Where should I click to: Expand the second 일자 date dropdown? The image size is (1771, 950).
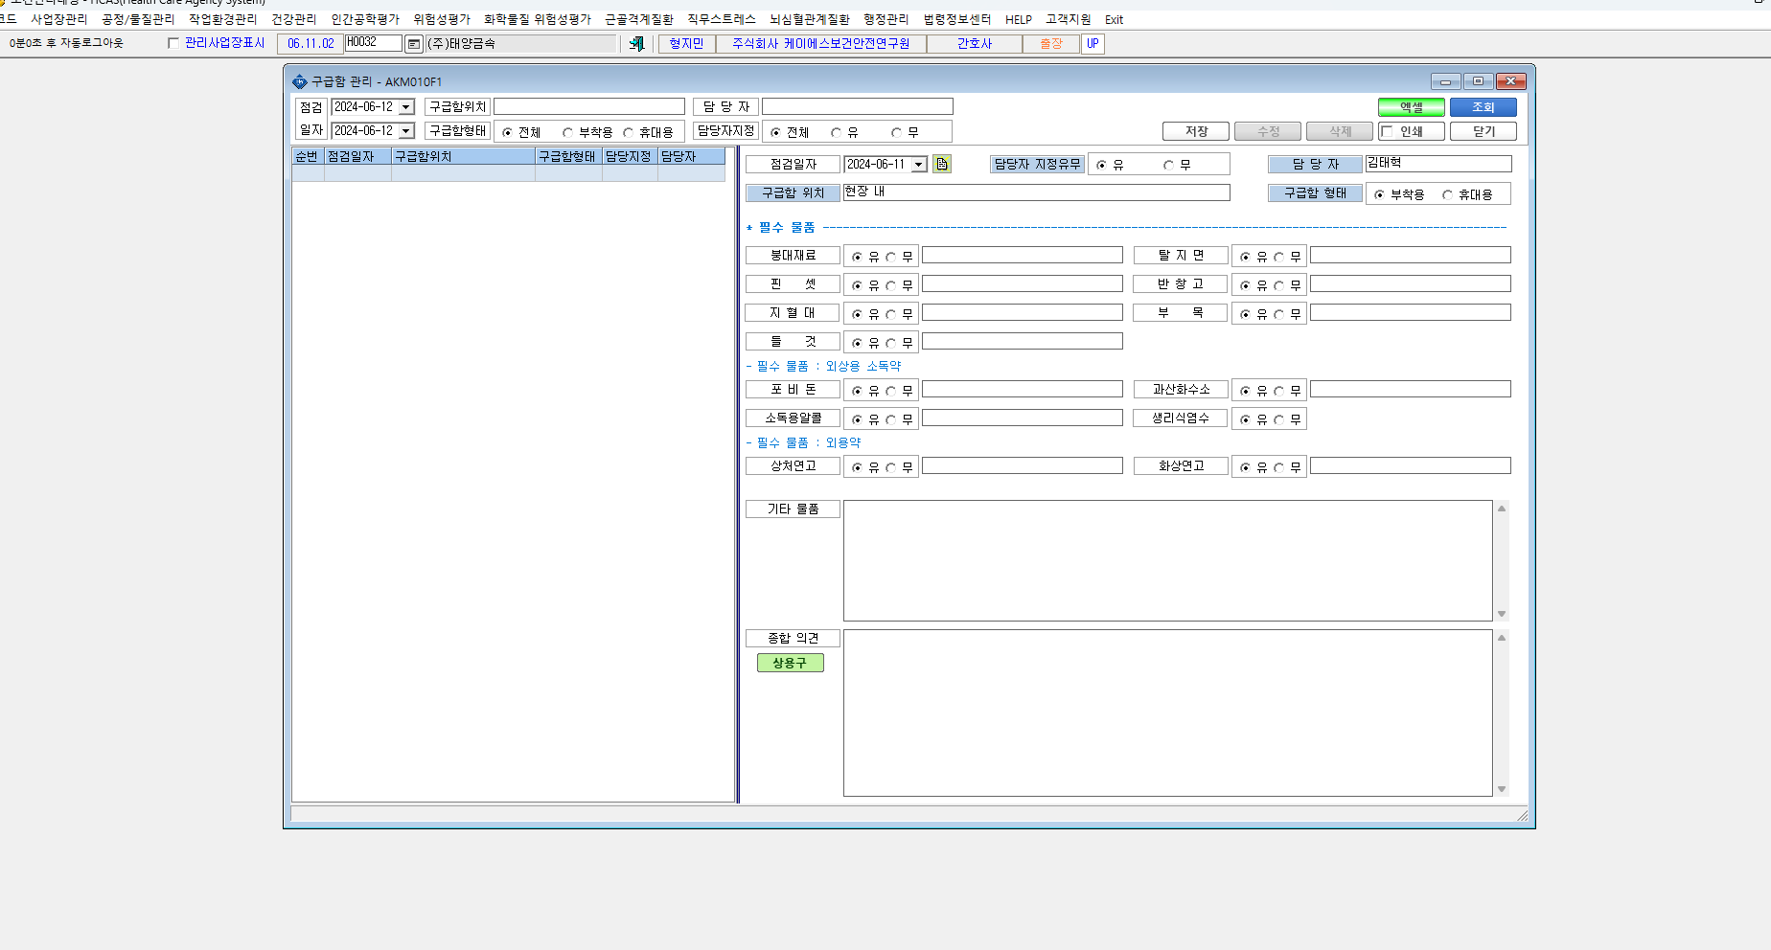click(406, 131)
